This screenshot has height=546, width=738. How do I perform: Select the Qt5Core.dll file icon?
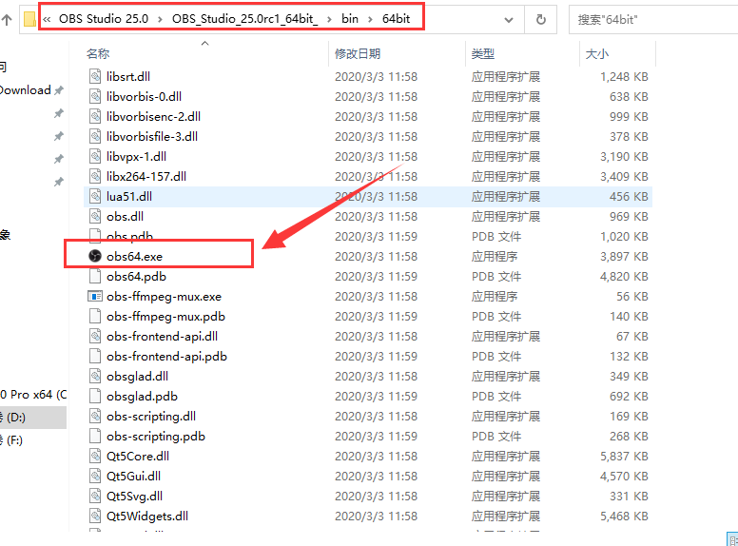pyautogui.click(x=95, y=456)
